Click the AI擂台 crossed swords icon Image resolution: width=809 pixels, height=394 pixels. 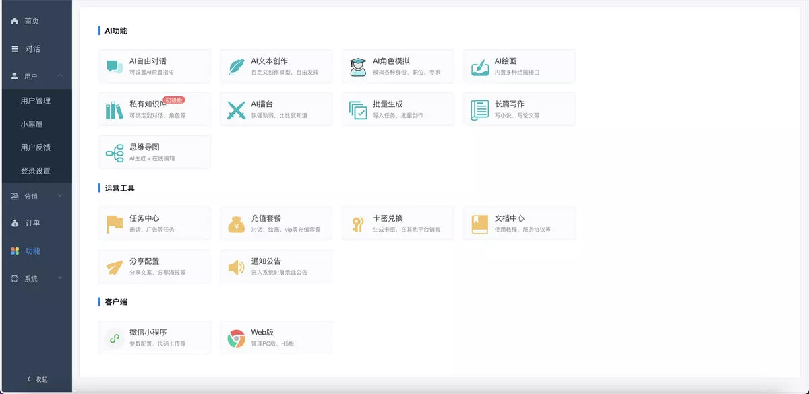236,110
